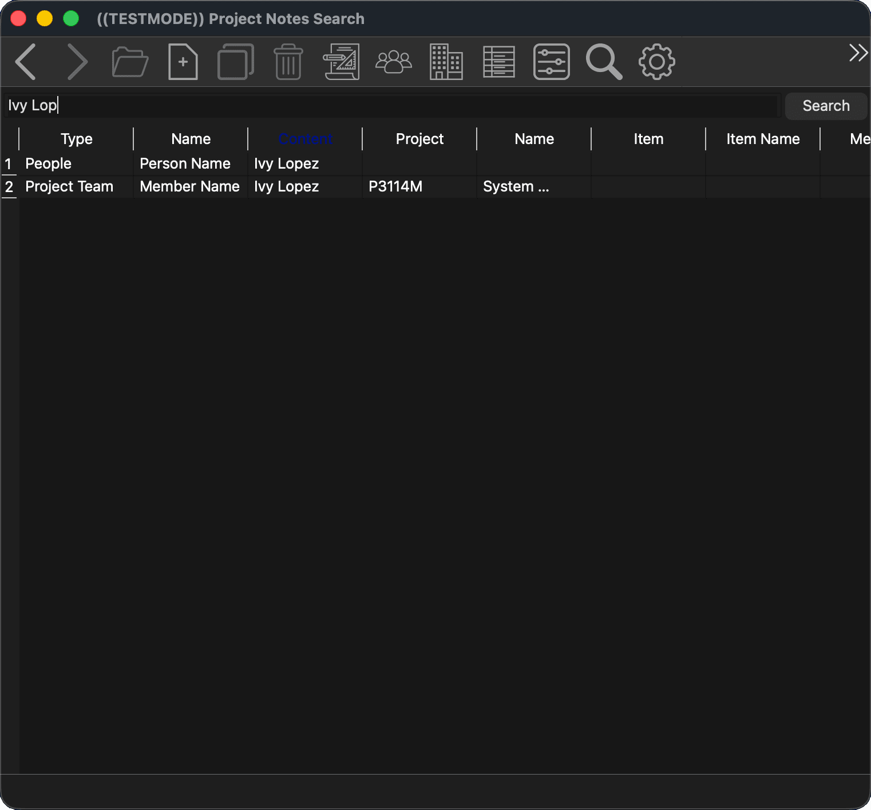Select the Project Team type cell

76,187
